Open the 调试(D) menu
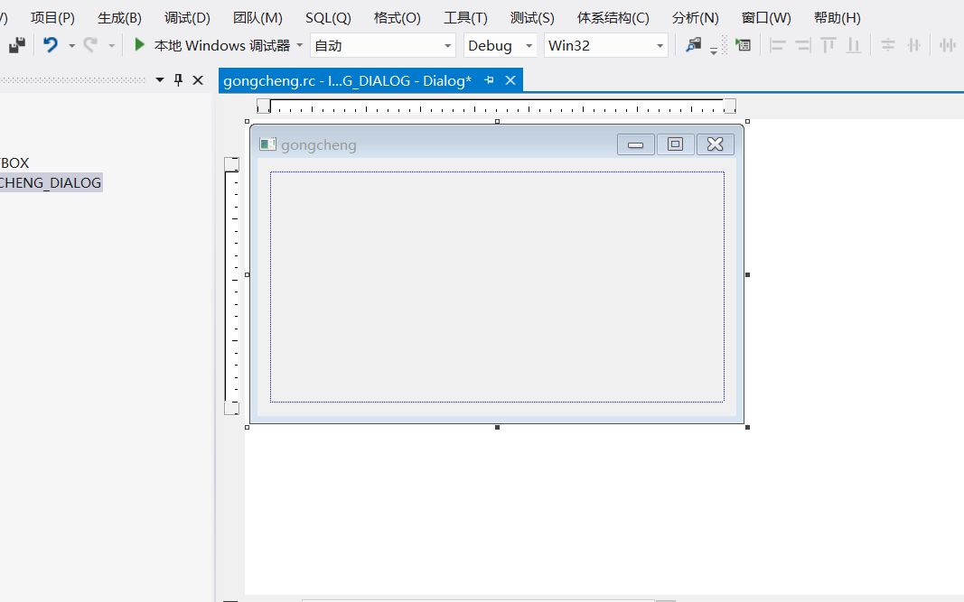This screenshot has height=602, width=964. point(187,18)
